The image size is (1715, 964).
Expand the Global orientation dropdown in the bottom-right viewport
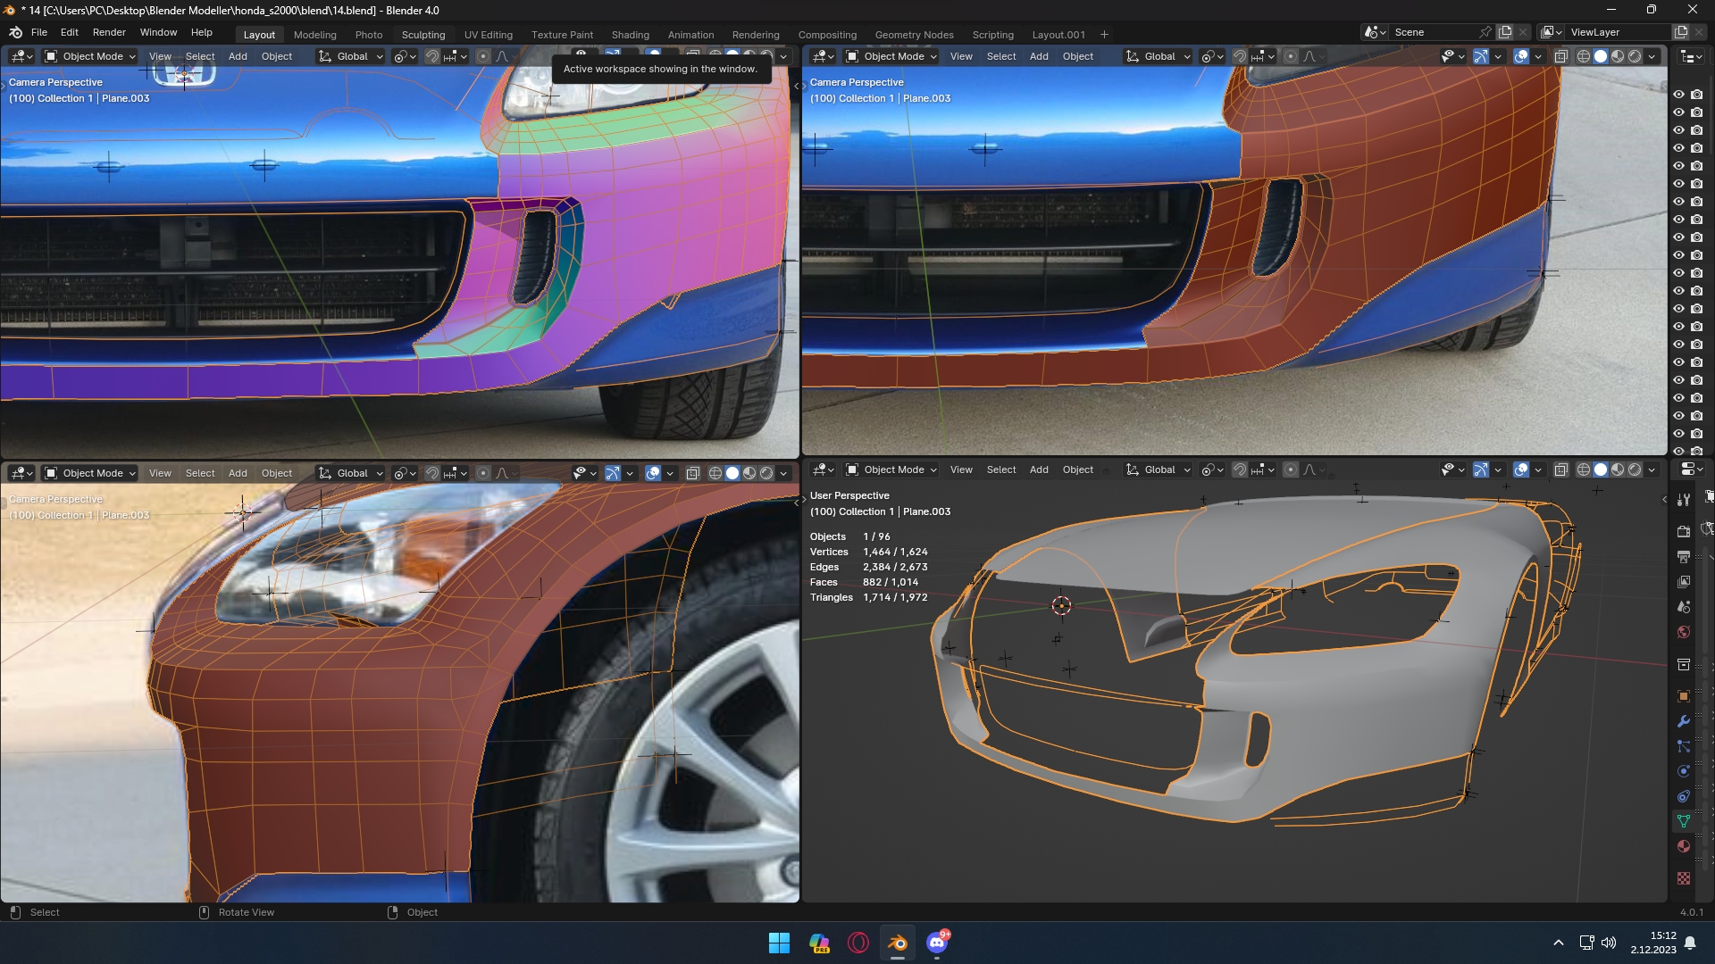coord(1159,470)
